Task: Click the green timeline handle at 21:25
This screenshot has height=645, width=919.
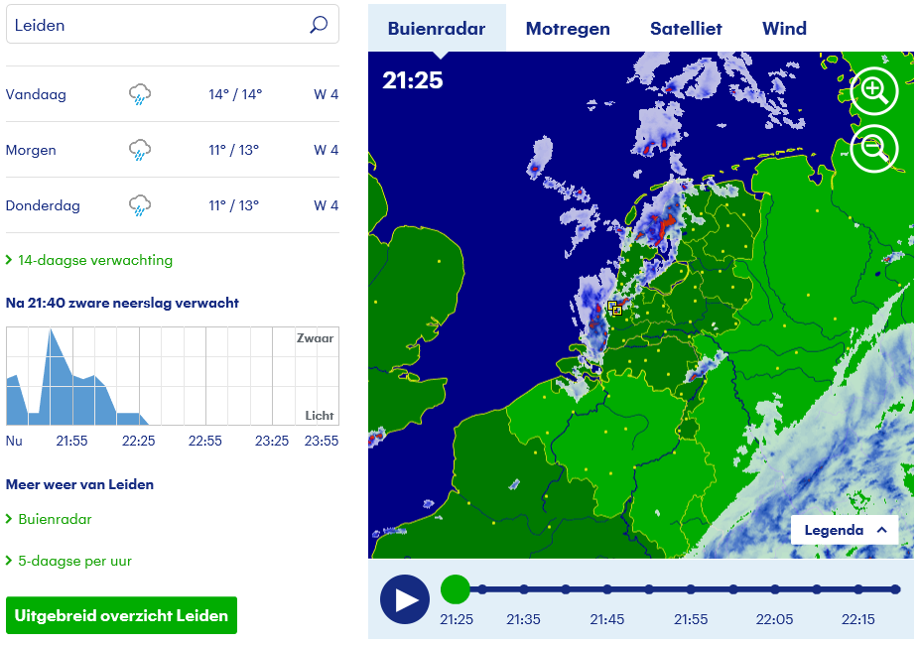Action: click(x=456, y=589)
